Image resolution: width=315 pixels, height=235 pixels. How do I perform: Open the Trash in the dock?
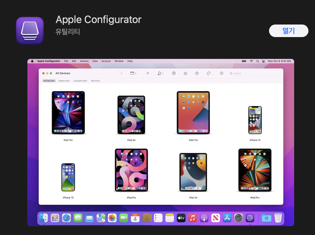278,218
